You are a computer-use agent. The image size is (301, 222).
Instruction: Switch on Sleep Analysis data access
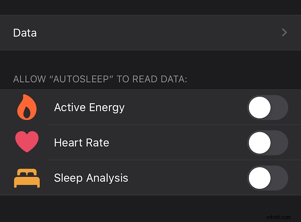click(268, 178)
